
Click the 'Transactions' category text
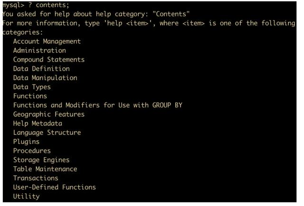pos(36,178)
